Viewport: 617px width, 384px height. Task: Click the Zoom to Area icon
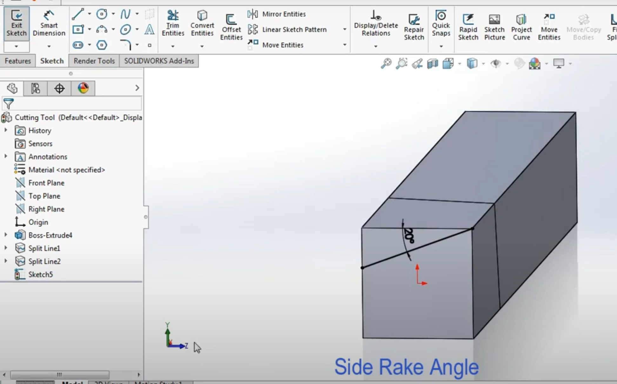[401, 63]
